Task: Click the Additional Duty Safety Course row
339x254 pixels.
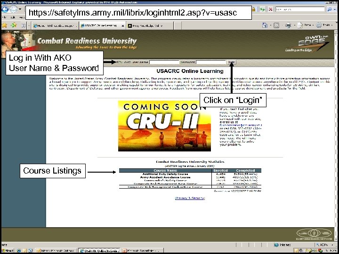Action: [x=190, y=174]
